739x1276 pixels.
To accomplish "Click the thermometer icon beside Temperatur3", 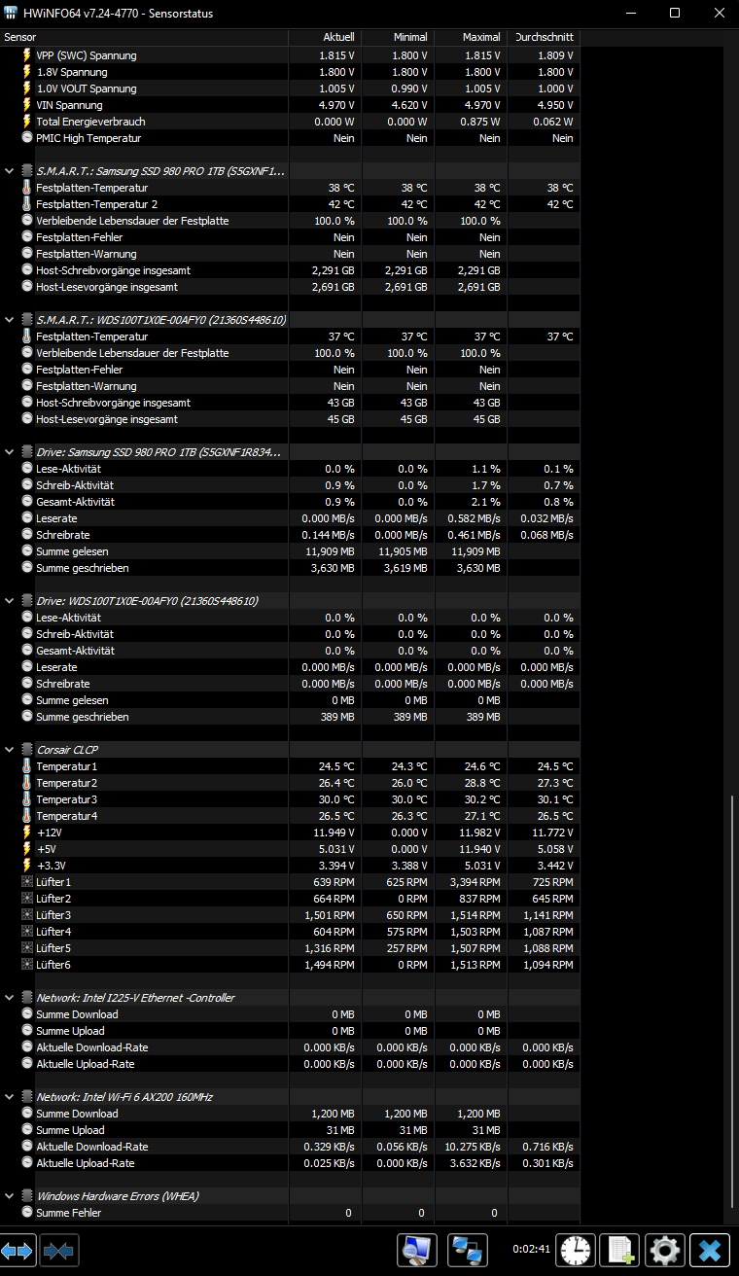I will point(27,799).
